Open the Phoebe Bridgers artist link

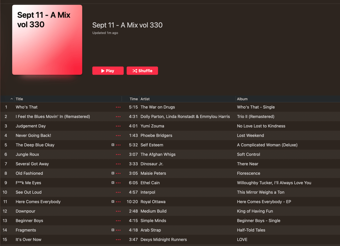tap(156, 136)
